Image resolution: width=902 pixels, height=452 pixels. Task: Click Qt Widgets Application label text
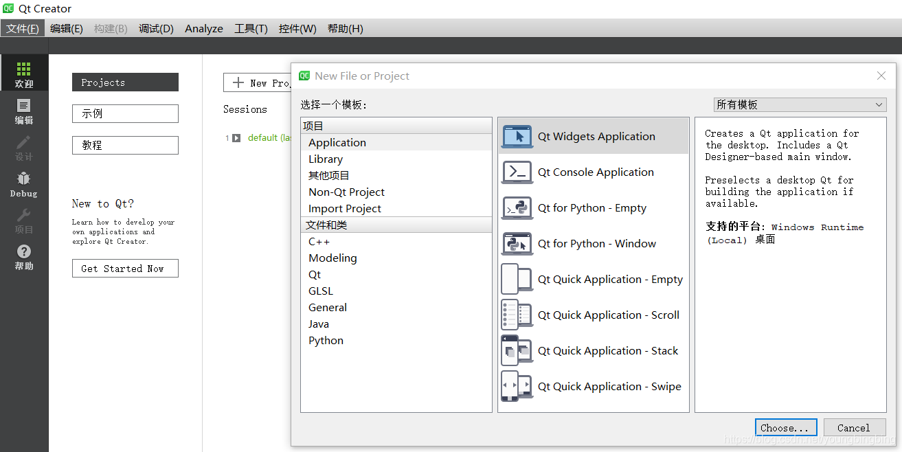pos(596,136)
